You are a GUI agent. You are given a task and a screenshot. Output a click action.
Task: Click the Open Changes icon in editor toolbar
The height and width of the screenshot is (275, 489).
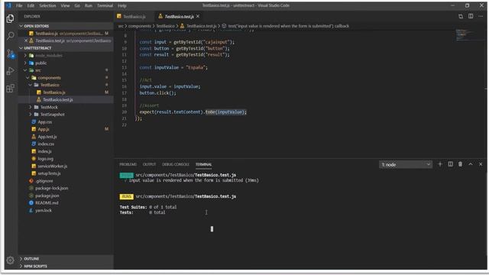461,16
